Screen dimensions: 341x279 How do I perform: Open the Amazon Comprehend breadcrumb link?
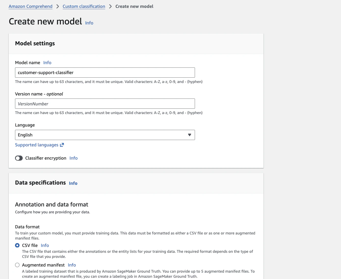(31, 6)
